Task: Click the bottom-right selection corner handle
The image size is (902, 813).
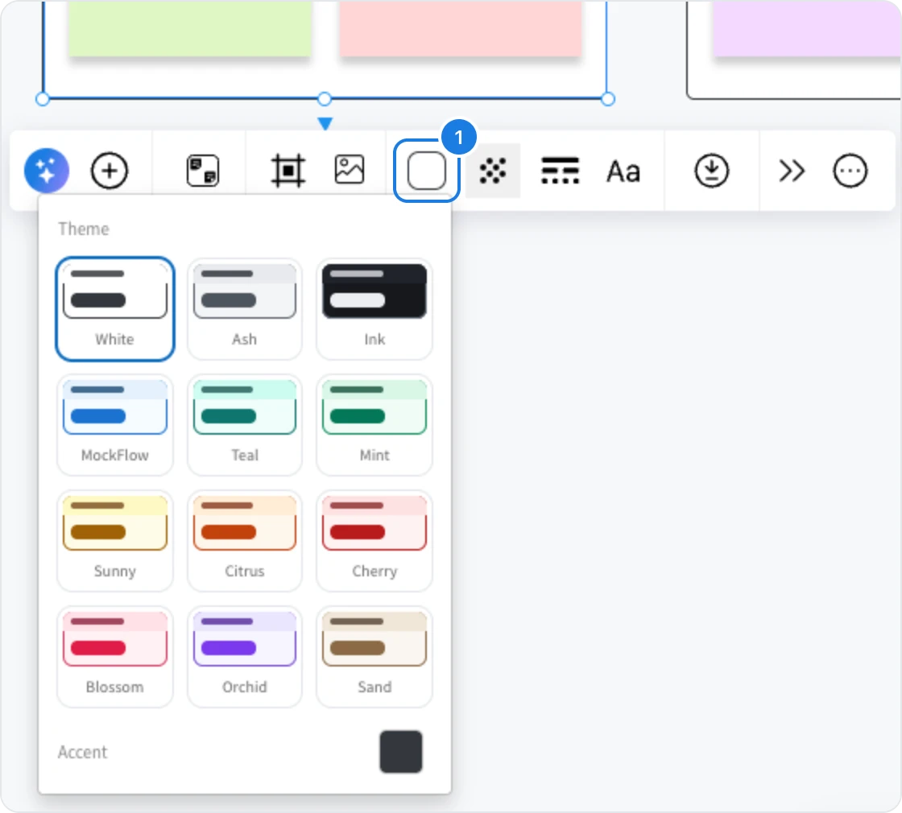Action: pyautogui.click(x=607, y=99)
